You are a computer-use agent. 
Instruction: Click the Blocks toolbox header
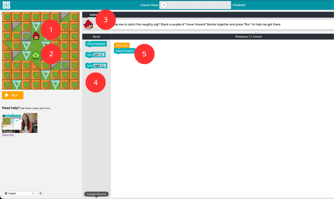pos(97,37)
